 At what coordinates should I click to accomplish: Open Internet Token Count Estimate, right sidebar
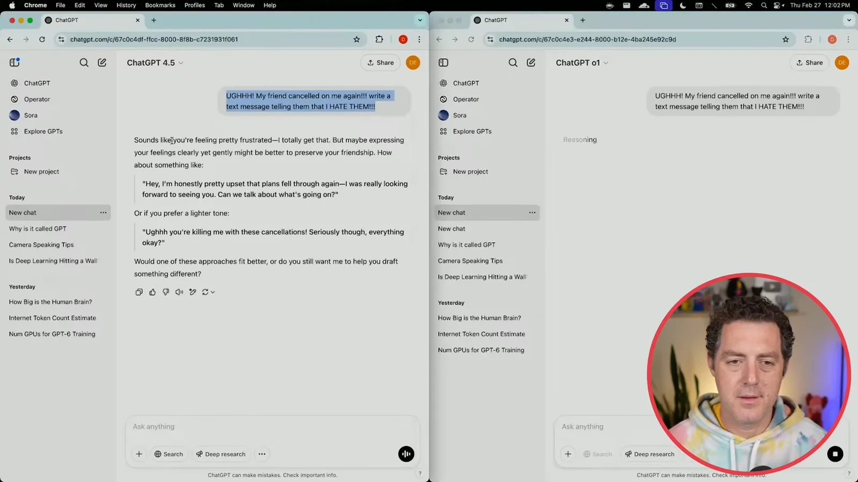click(x=481, y=334)
